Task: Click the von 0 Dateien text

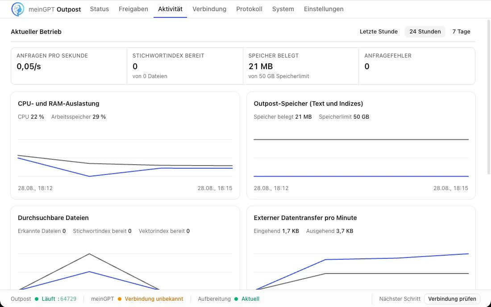Action: (150, 76)
